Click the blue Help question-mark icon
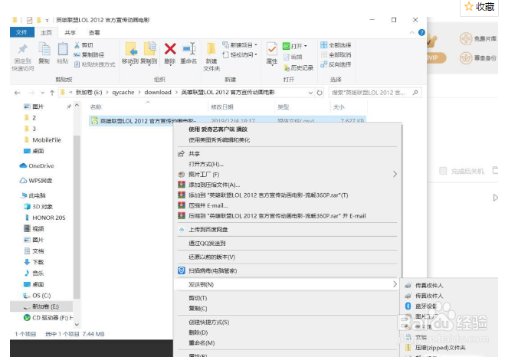Screen dimensions: 518x357 pos(421,32)
